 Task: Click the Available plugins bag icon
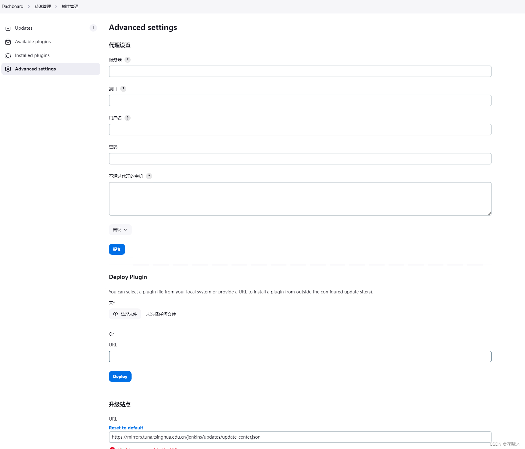pyautogui.click(x=8, y=42)
